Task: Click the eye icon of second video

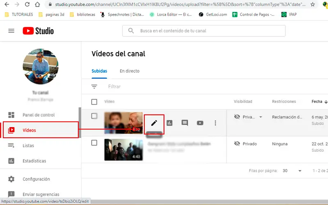Action: pos(237,143)
